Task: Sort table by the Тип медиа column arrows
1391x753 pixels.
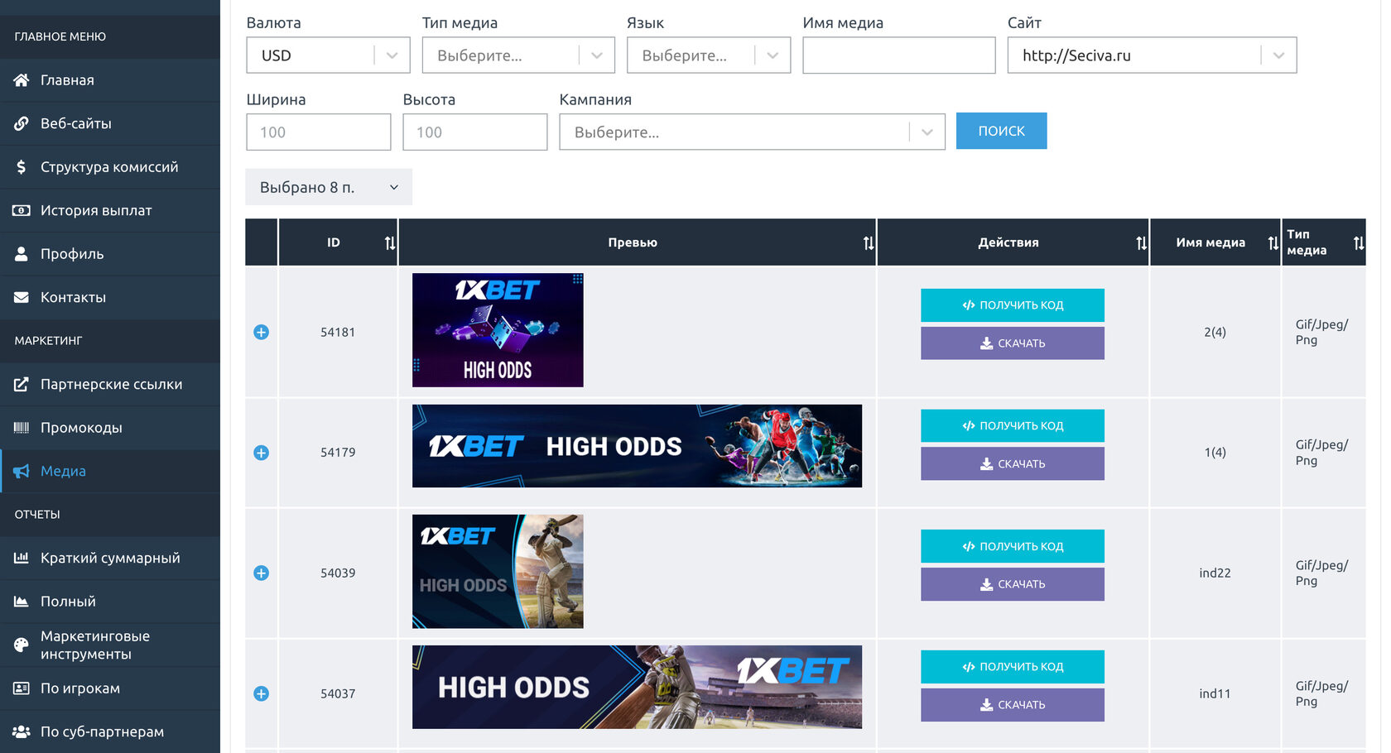Action: coord(1359,243)
